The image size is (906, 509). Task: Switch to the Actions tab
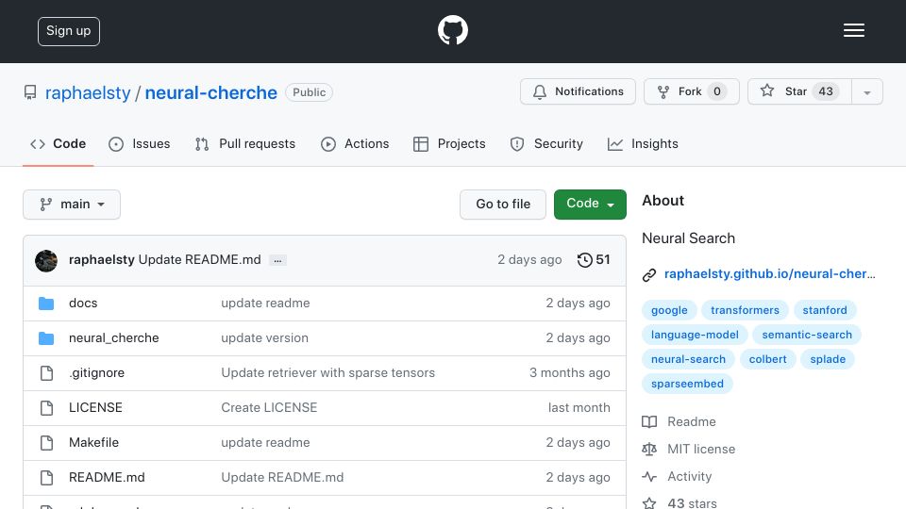pos(355,143)
